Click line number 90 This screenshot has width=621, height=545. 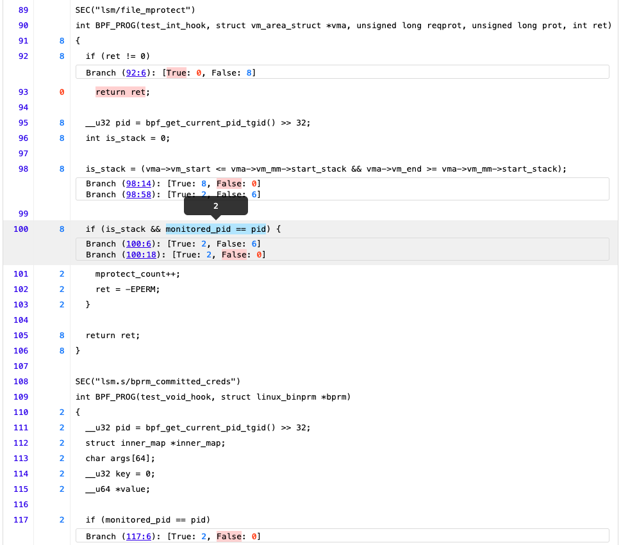(23, 26)
